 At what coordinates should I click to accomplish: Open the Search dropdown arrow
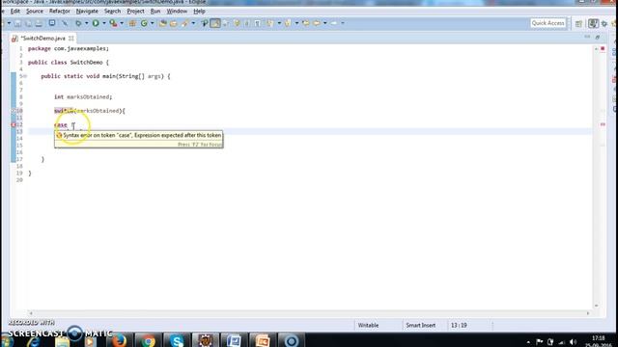[193, 23]
